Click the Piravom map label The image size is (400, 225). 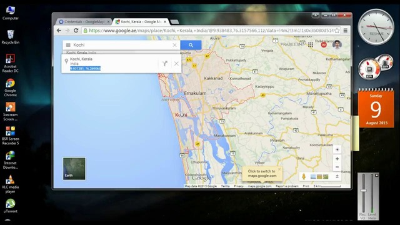click(x=277, y=140)
